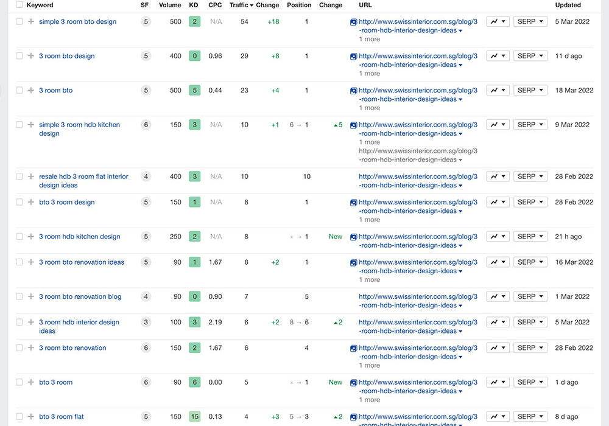
Task: Click the green KD badge 15 for 'bto 3 room flat'
Action: click(x=194, y=417)
